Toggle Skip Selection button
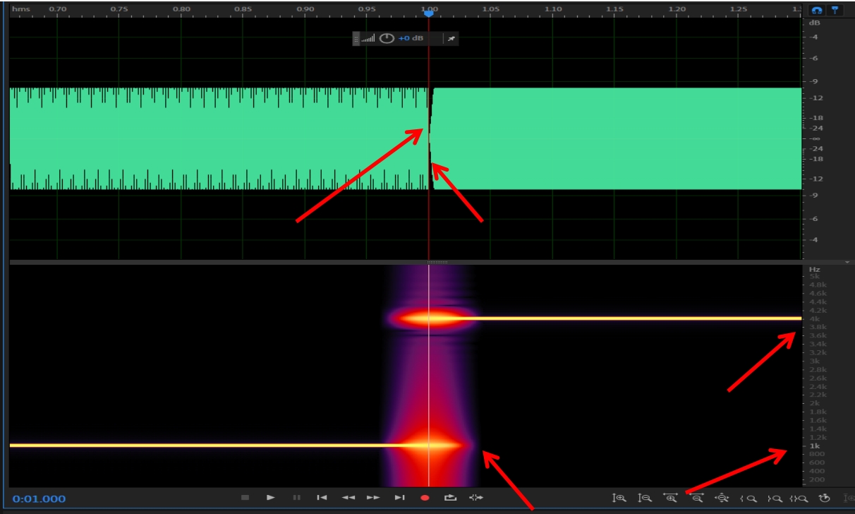 click(x=476, y=498)
